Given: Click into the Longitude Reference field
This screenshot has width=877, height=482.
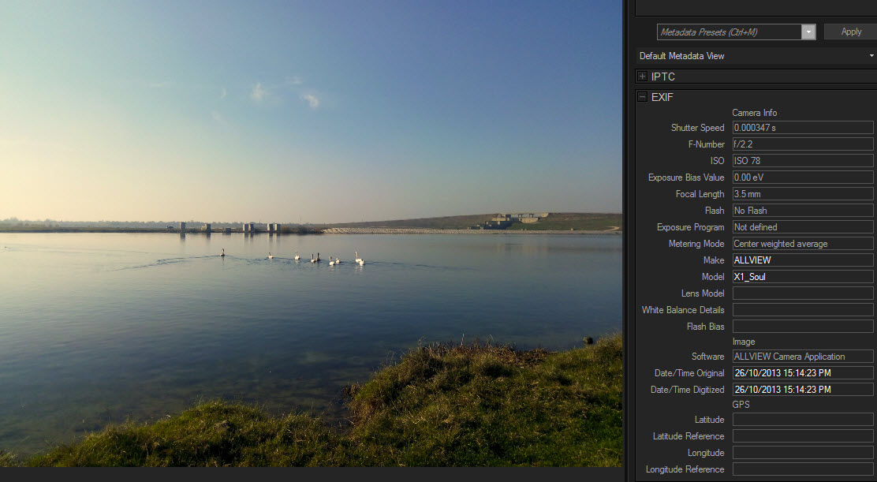Looking at the screenshot, I should pos(803,469).
